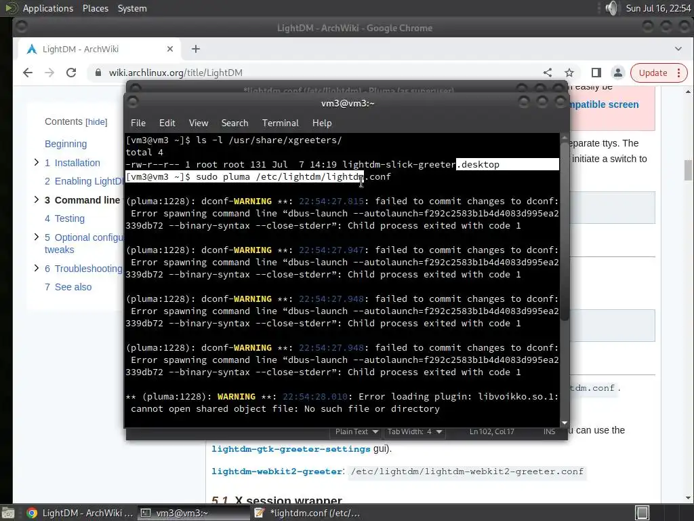Open the System menu
The image size is (694, 521).
132,8
